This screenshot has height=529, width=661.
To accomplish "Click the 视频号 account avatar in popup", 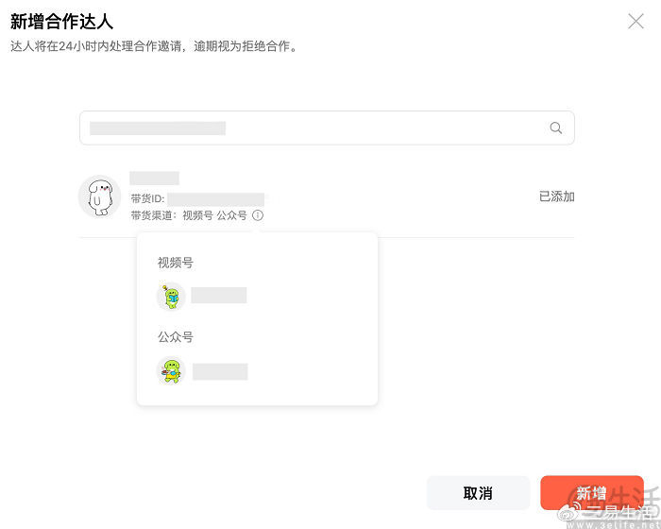I will [171, 297].
